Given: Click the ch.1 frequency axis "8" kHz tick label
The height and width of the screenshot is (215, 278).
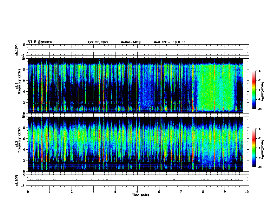Looking at the screenshot, I should [25, 70].
